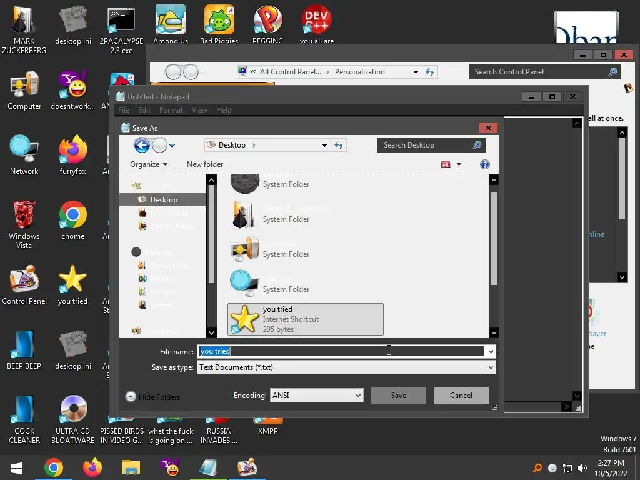This screenshot has width=640, height=480.
Task: Expand the Desktop address bar dropdown
Action: tap(324, 145)
